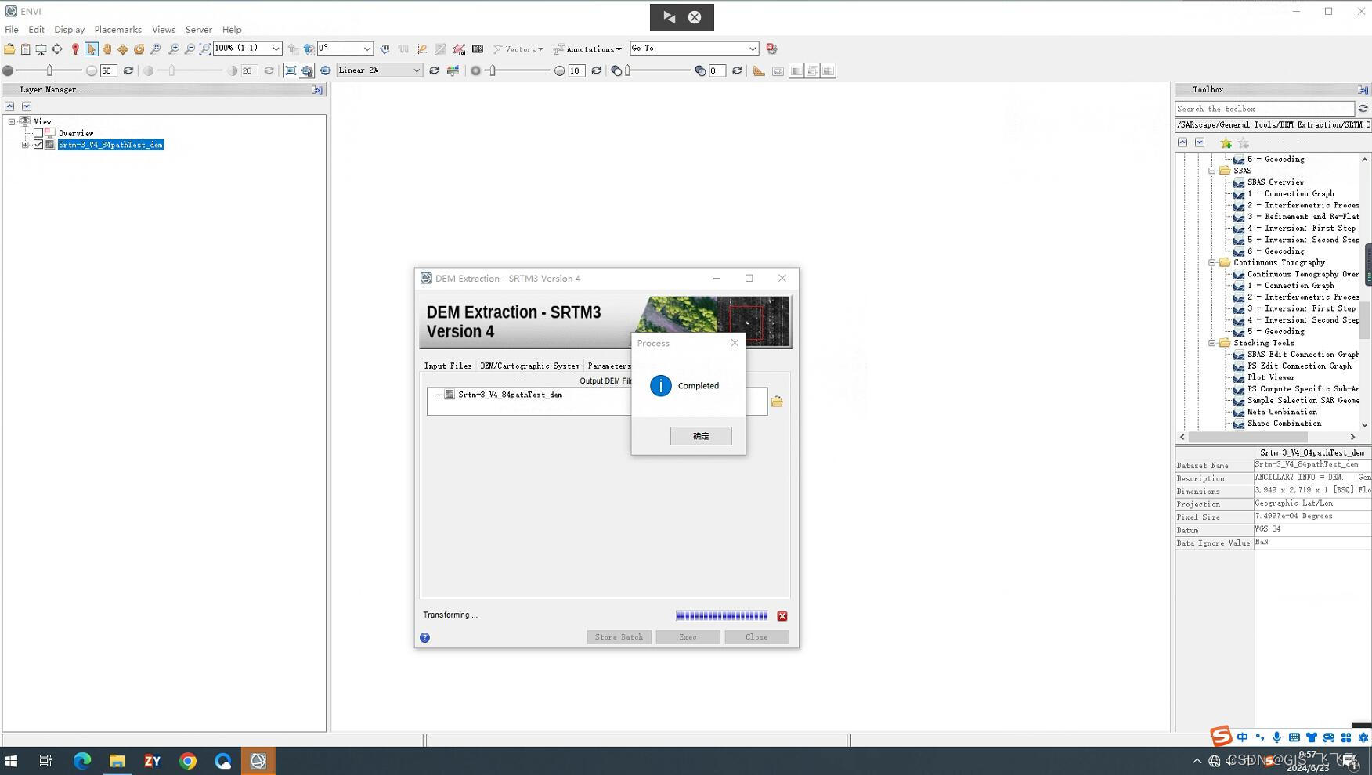Click the Store Batch button
The image size is (1372, 775).
[x=619, y=636]
